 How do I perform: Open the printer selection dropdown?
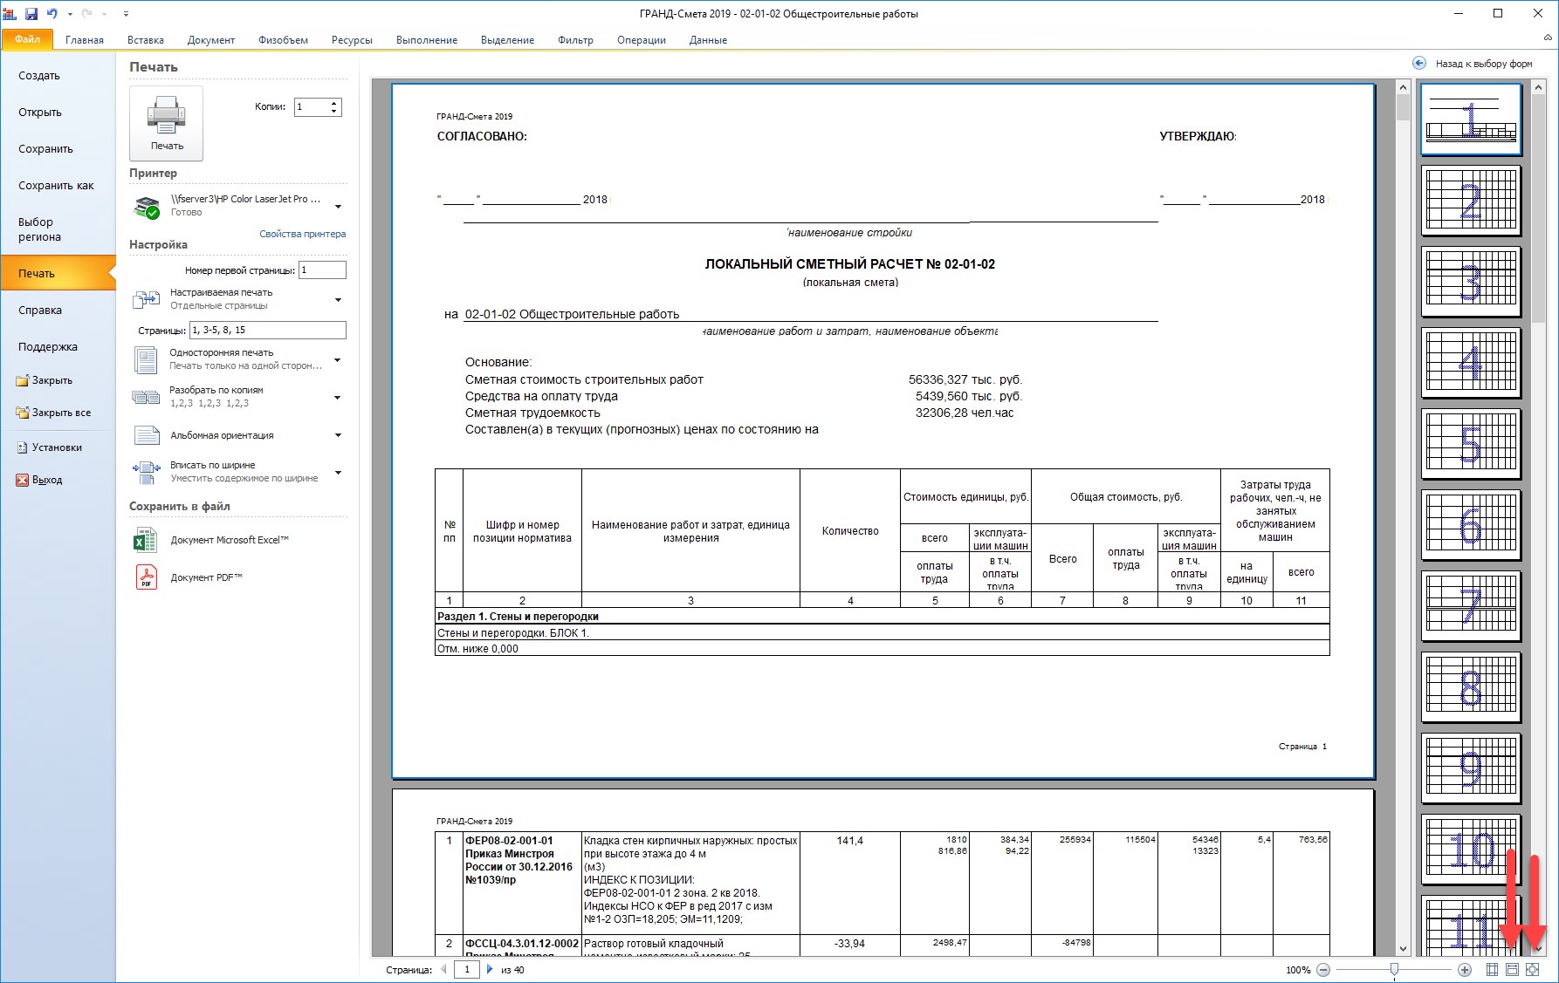[x=338, y=207]
